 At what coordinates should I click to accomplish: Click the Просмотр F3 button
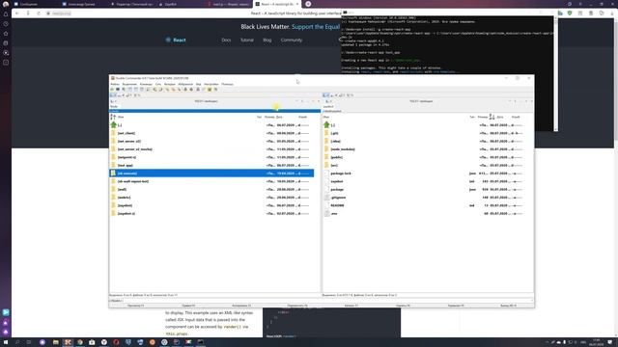pos(135,306)
